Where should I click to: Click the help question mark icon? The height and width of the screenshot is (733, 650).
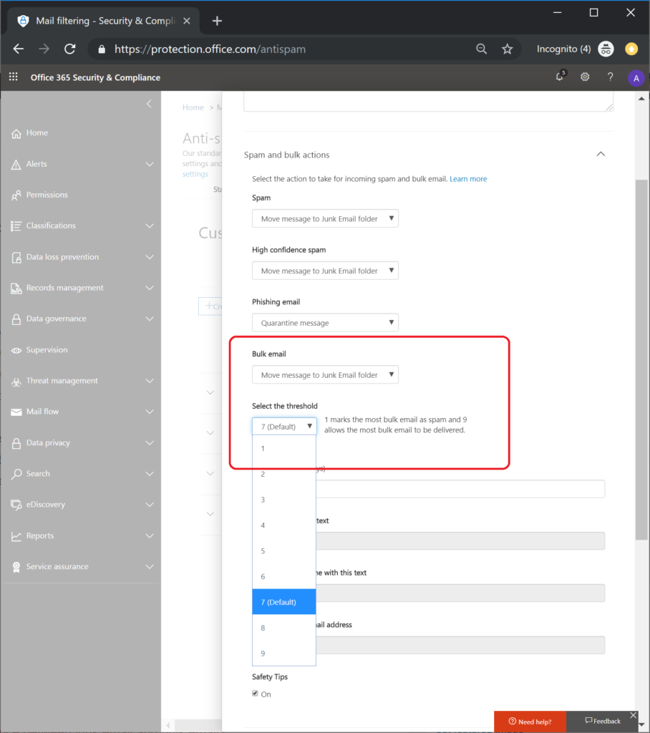[610, 77]
